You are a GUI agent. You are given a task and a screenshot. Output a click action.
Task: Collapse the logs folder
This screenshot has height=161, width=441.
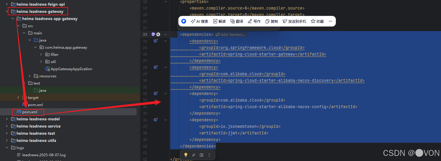[7, 148]
